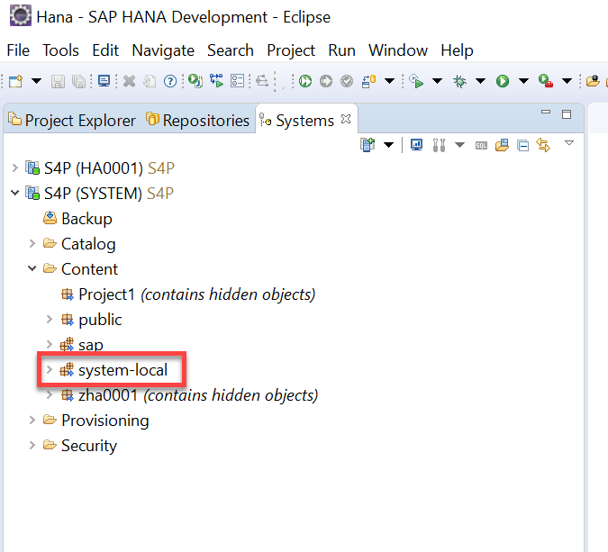
Task: Expand the Provisioning folder
Action: tap(32, 420)
